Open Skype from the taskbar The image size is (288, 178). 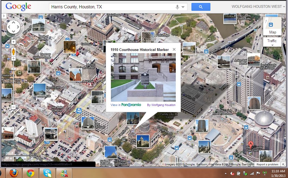click(x=47, y=173)
